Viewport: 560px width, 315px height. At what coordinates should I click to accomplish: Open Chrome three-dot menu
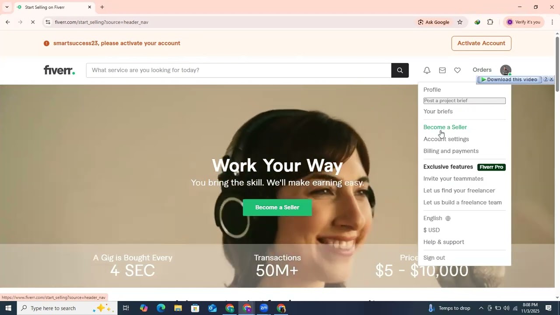click(552, 22)
